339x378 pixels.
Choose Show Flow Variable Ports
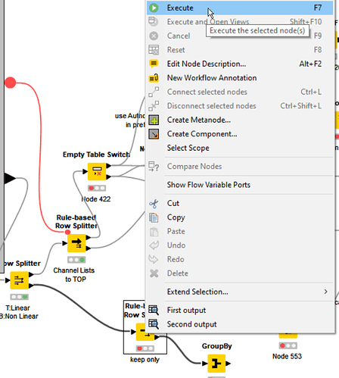[209, 185]
